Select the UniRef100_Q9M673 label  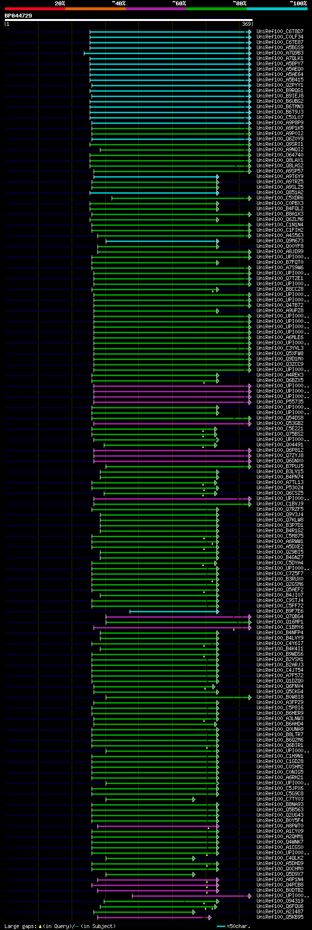click(280, 241)
